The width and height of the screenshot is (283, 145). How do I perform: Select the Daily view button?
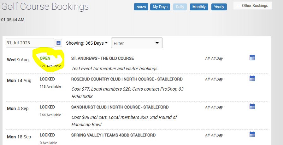pyautogui.click(x=180, y=7)
